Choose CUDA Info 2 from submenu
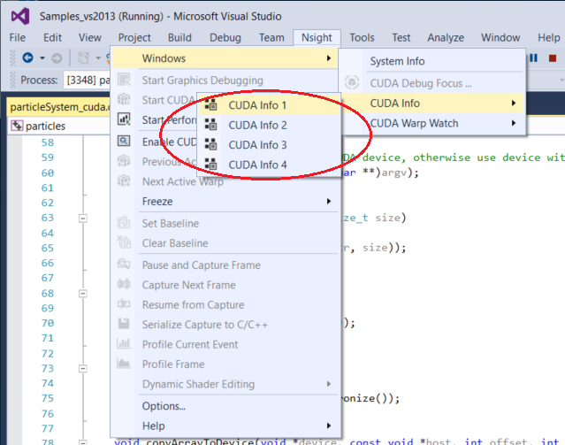Image resolution: width=565 pixels, height=445 pixels. [269, 125]
